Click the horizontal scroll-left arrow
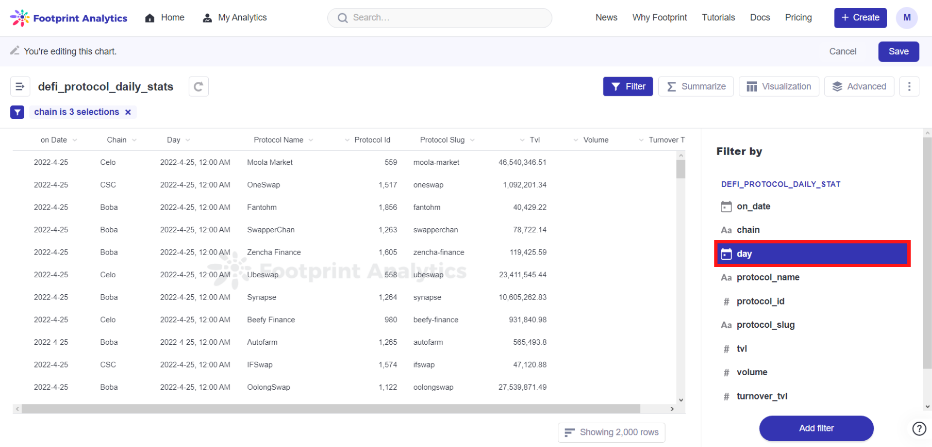The image size is (932, 447). tap(17, 409)
